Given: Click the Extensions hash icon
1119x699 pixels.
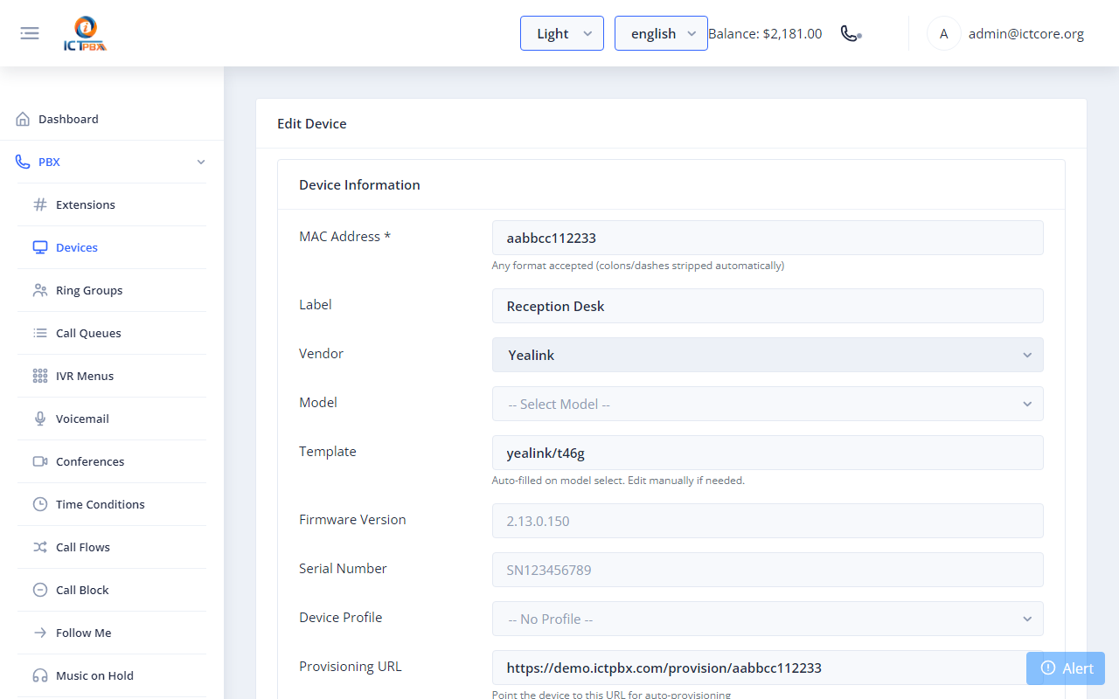Looking at the screenshot, I should point(40,204).
